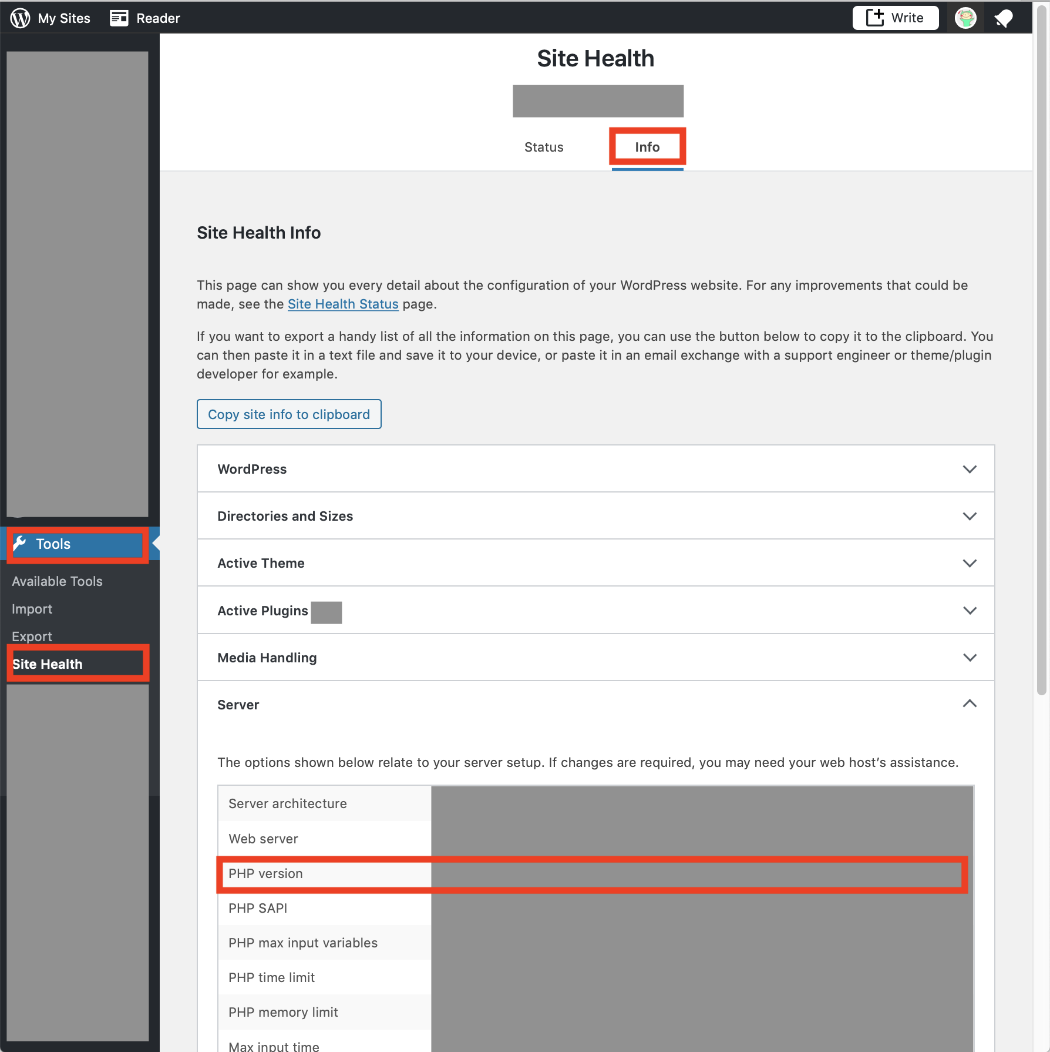Click the Site Health Info heading
Screen dimensions: 1050x1052
coord(259,233)
